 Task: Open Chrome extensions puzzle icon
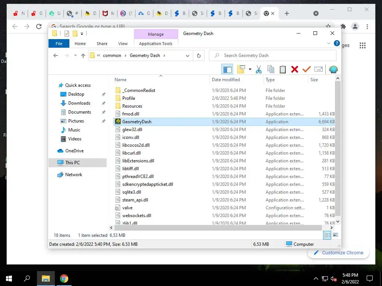pos(343,26)
